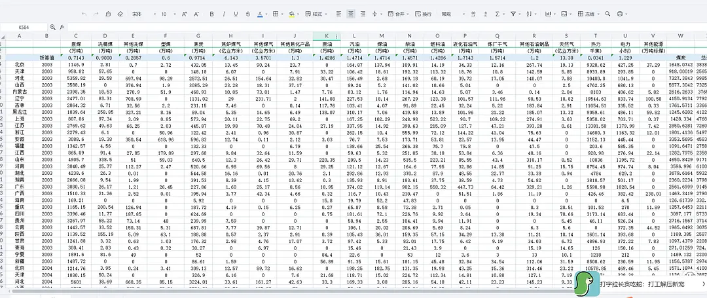Click the 内蒙古 row label
The height and width of the screenshot is (298, 707).
tap(20, 90)
